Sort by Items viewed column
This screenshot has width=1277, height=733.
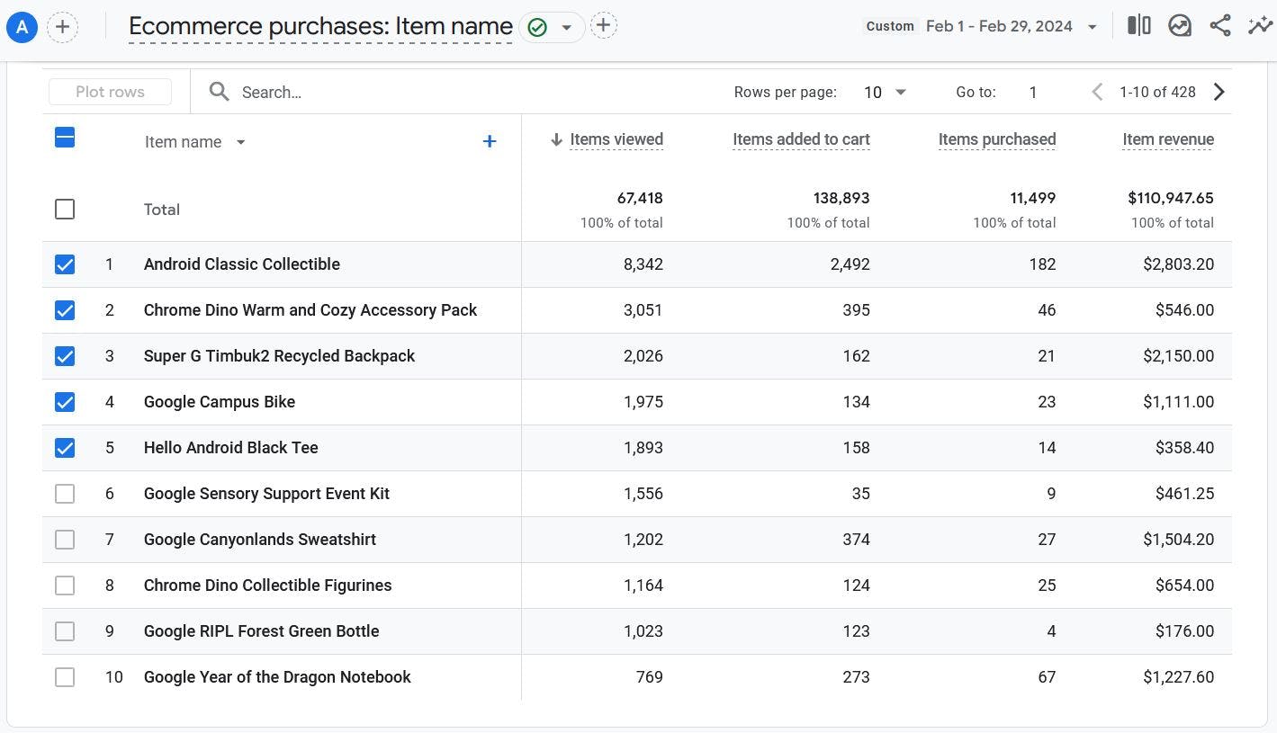click(x=616, y=139)
